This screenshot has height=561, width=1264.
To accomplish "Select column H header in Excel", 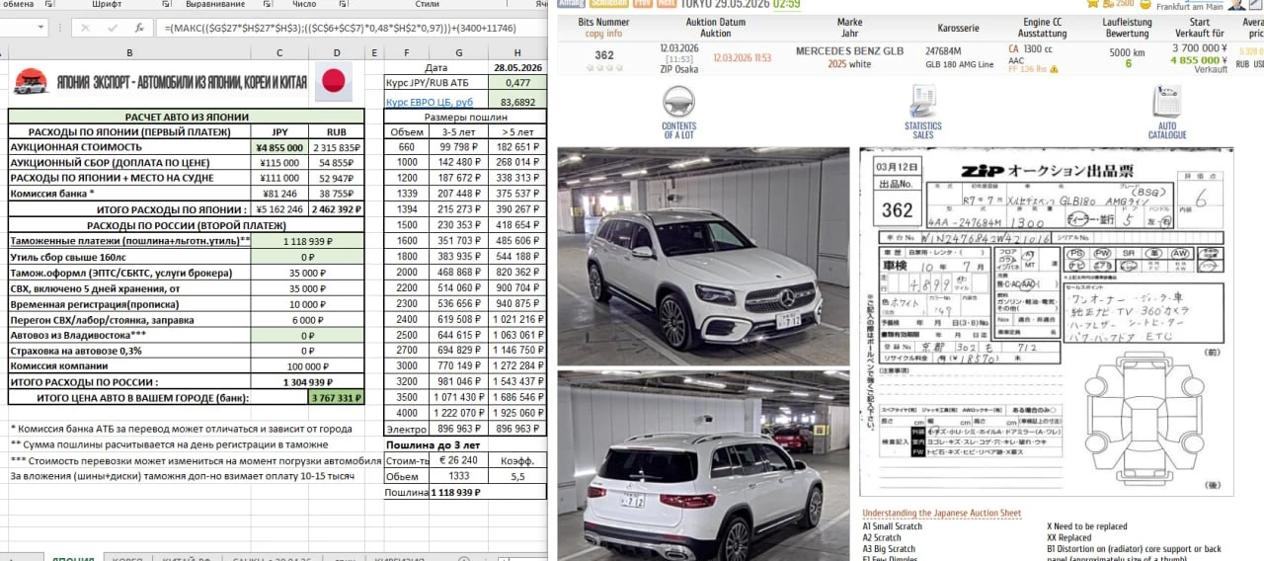I will click(516, 51).
